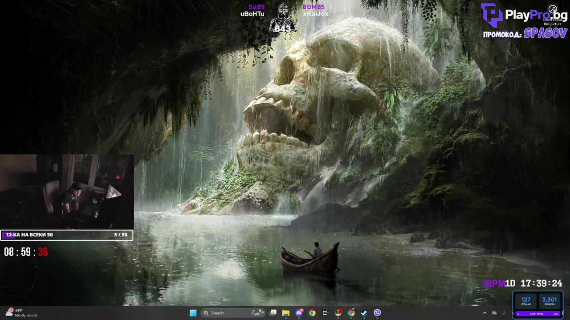The width and height of the screenshot is (570, 320).
Task: Launch Google Chrome from the taskbar
Action: 312,313
